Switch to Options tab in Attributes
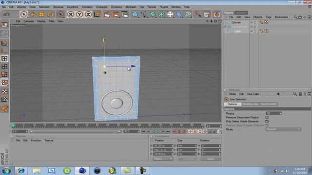 (x=232, y=104)
